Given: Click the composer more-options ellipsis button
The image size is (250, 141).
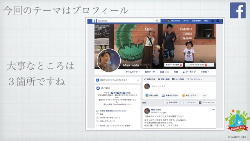Looking at the screenshot, I should [x=204, y=96].
